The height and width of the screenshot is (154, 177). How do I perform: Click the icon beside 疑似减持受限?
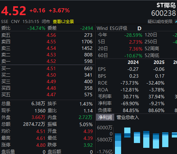[x=176, y=21]
